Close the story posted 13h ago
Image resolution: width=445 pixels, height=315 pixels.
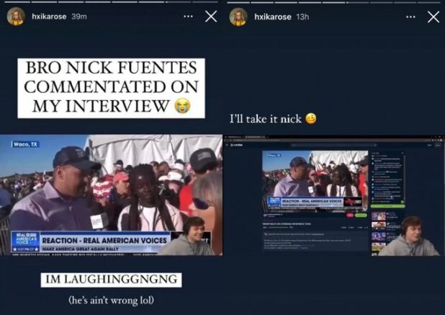[x=433, y=17]
